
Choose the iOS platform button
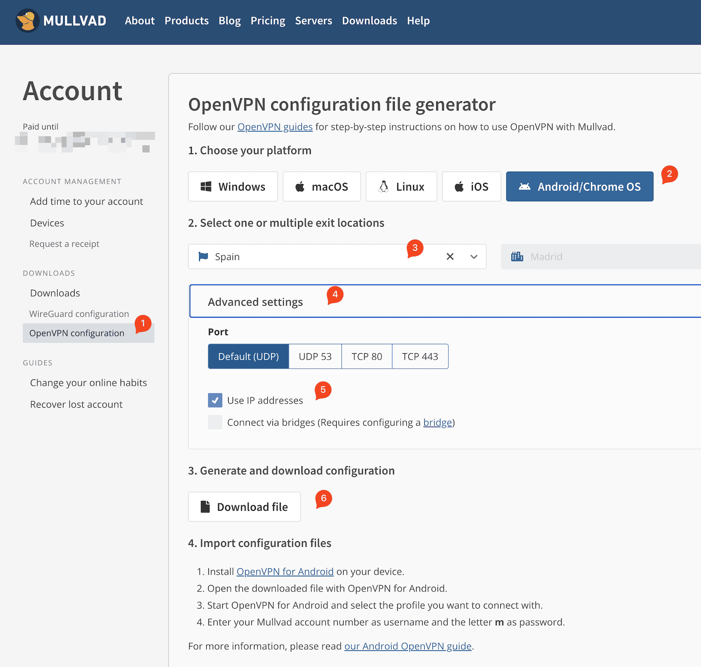(471, 187)
